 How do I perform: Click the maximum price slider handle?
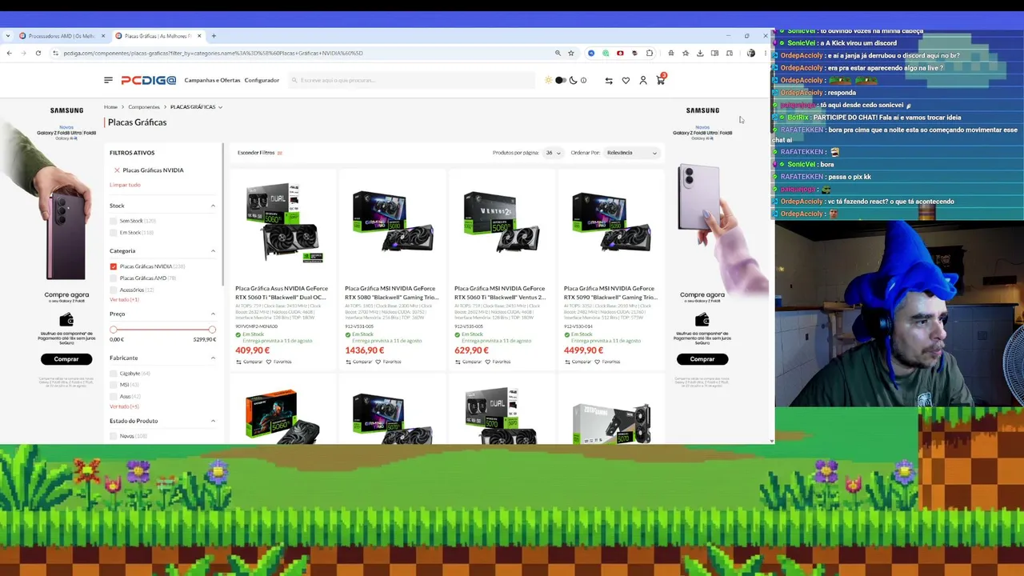212,330
